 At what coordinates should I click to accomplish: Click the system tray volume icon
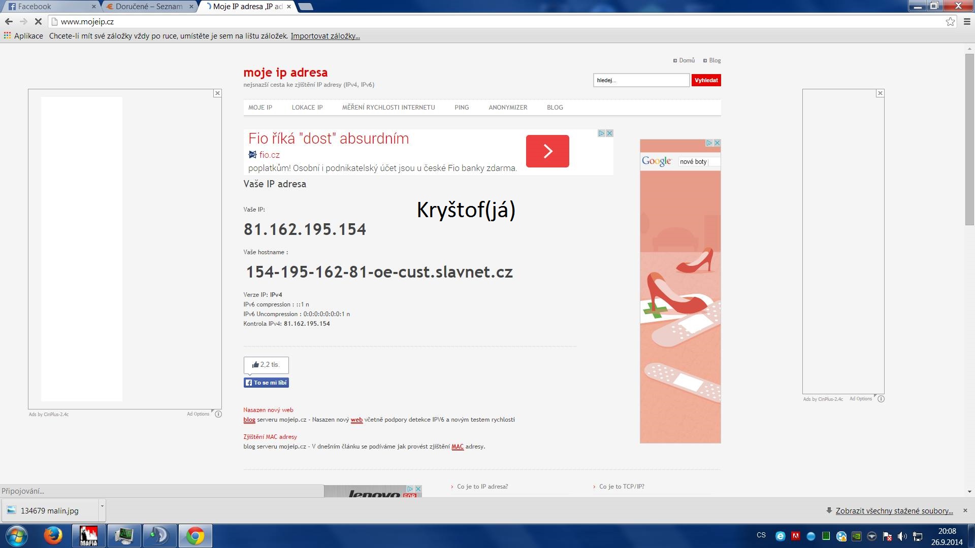[902, 536]
